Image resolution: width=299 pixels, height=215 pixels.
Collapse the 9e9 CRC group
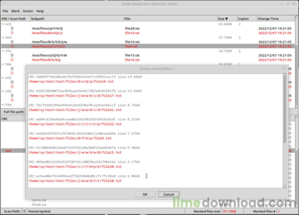point(3,37)
